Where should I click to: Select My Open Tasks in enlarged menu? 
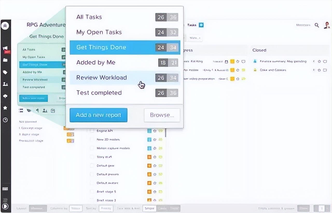125,32
